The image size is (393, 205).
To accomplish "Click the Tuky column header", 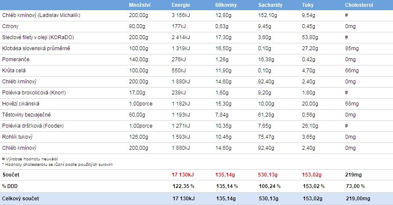I will (x=308, y=5).
